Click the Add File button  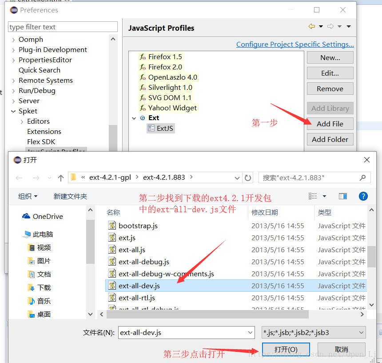[330, 124]
